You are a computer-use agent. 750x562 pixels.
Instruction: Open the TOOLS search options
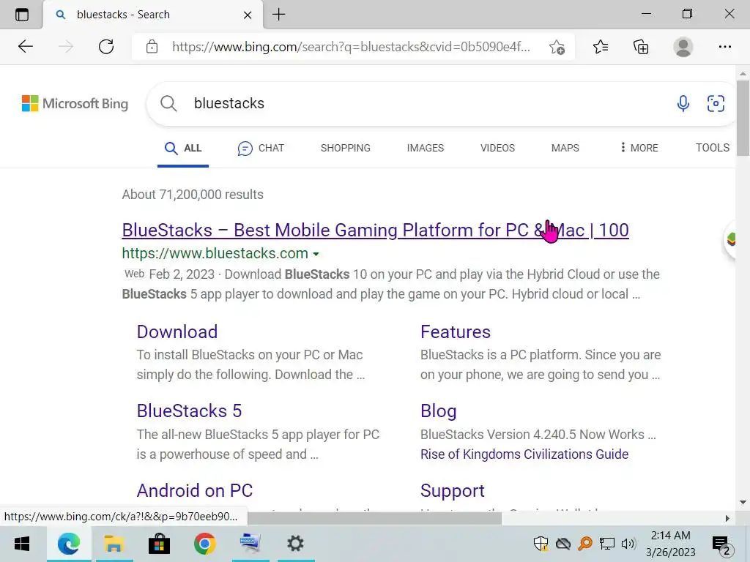[712, 148]
